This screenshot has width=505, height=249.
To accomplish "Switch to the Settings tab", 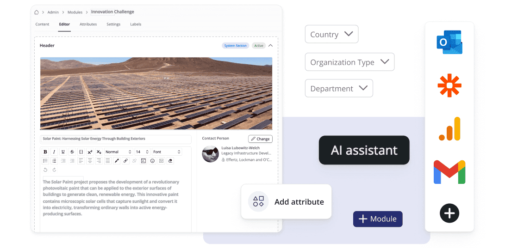I will tap(113, 24).
